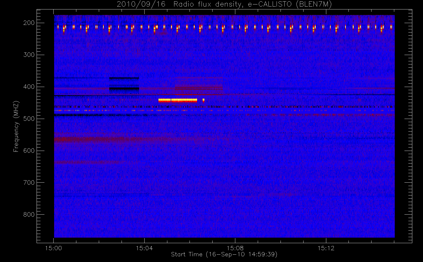Viewport: 423px width, 262px height.
Task: Click the 15:12 time tick label
Action: pyautogui.click(x=326, y=248)
